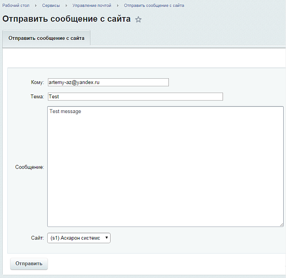Click the "Тема:" field label
Viewport: 286px width, 278px height.
(37, 96)
